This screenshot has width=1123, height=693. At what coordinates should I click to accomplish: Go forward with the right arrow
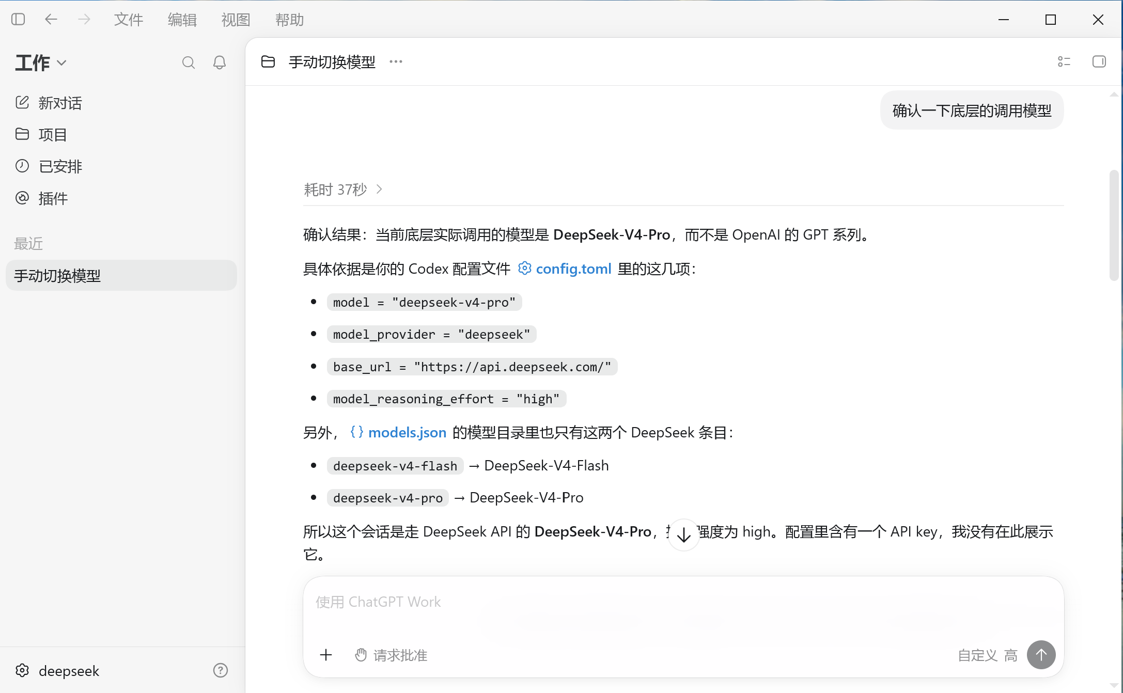[84, 20]
